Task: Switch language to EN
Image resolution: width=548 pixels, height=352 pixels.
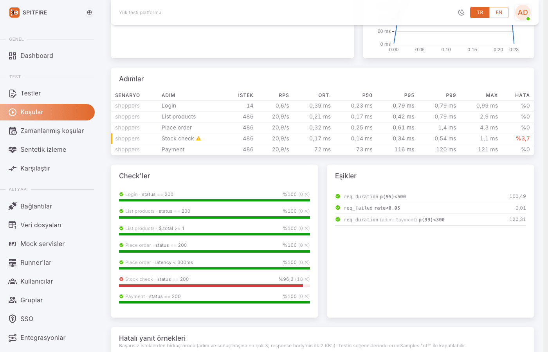Action: [499, 13]
